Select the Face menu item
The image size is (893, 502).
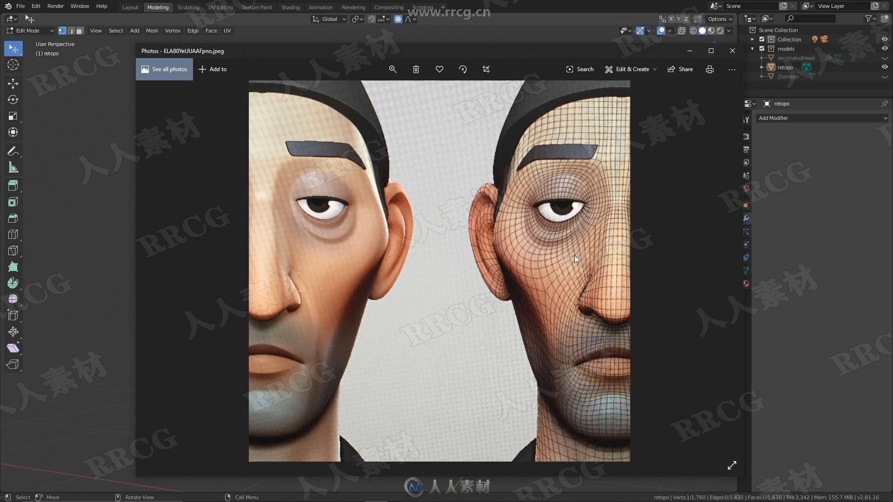tap(210, 31)
